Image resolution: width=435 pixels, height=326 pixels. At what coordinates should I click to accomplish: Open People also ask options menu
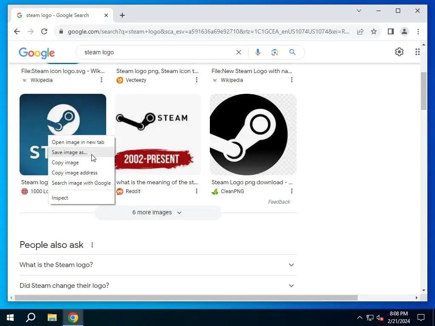tap(92, 245)
